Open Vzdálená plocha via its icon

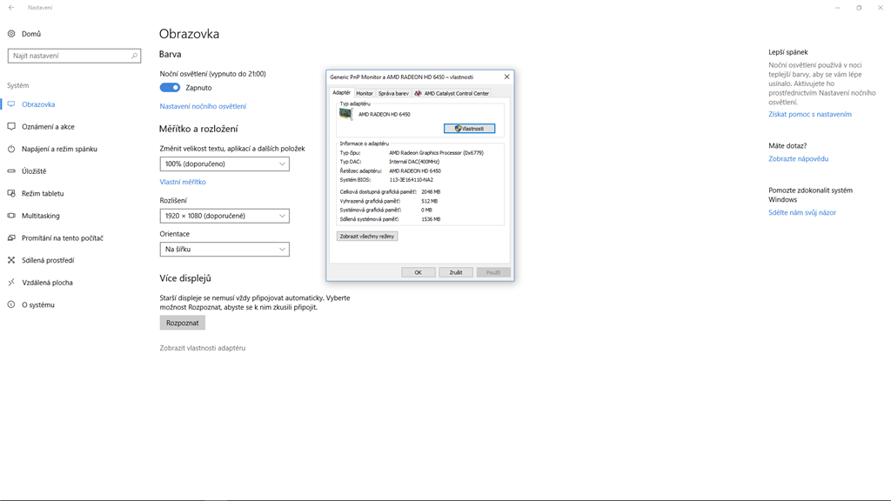(x=11, y=283)
